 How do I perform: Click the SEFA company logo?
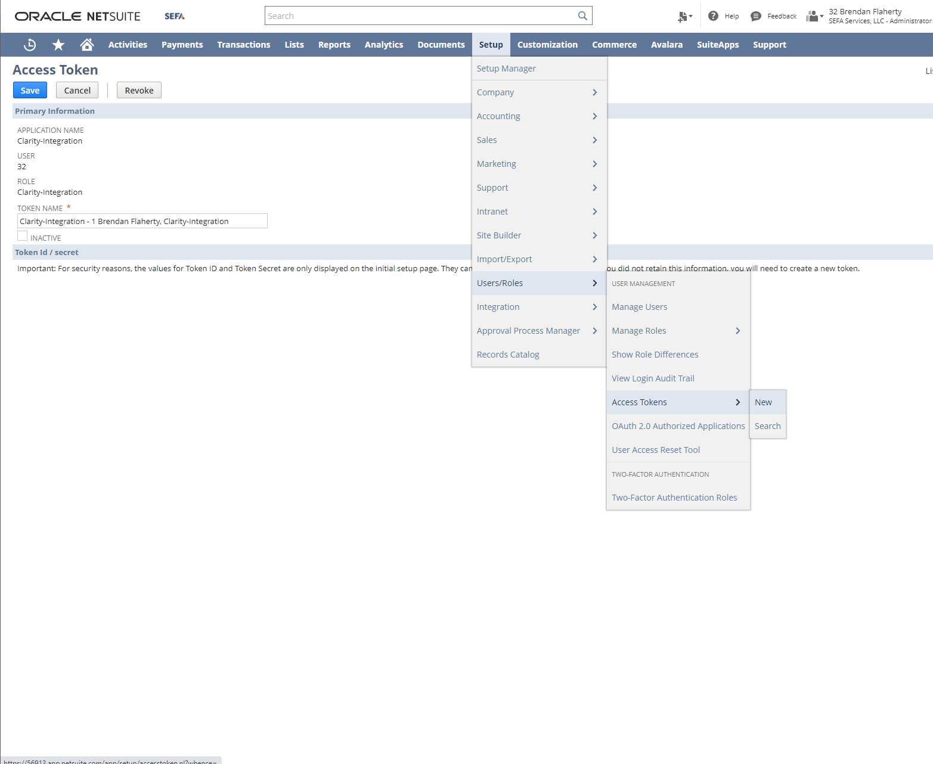(175, 16)
